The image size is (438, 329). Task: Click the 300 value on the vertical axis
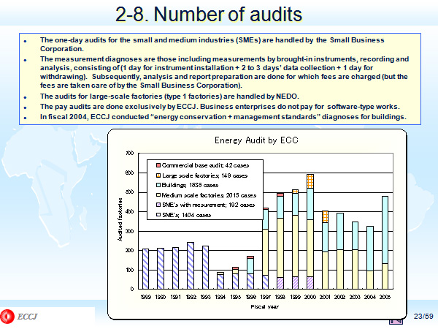point(130,231)
